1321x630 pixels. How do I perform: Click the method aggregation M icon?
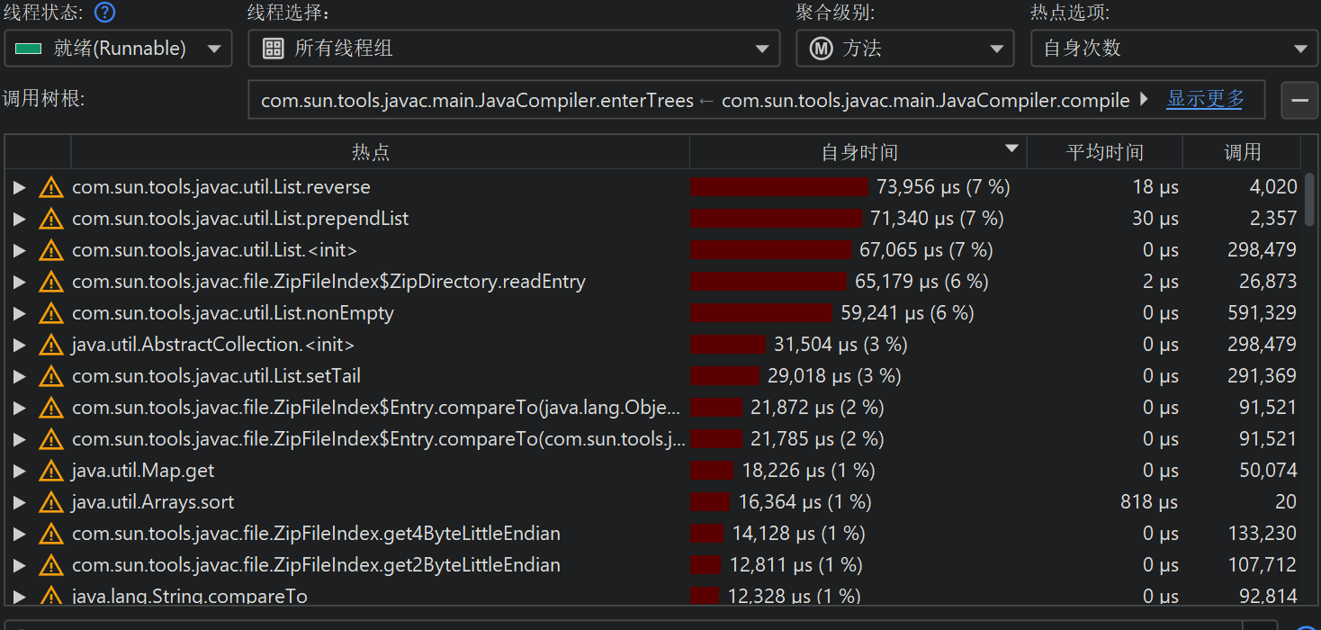click(821, 49)
